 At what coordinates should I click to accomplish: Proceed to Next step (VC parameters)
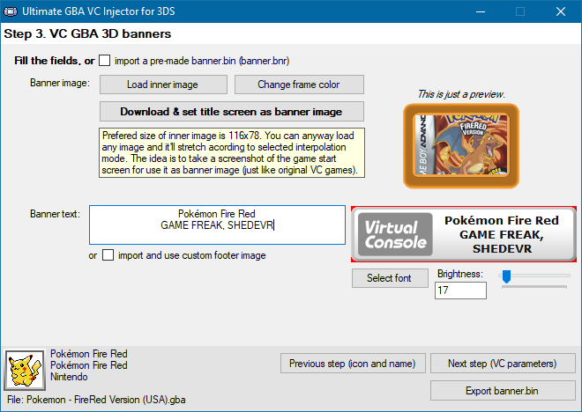503,364
